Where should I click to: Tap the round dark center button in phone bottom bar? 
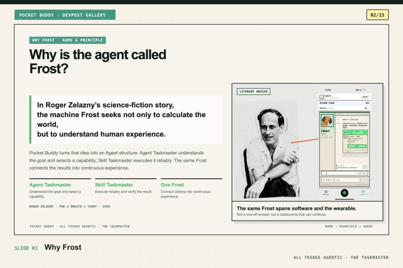click(344, 193)
